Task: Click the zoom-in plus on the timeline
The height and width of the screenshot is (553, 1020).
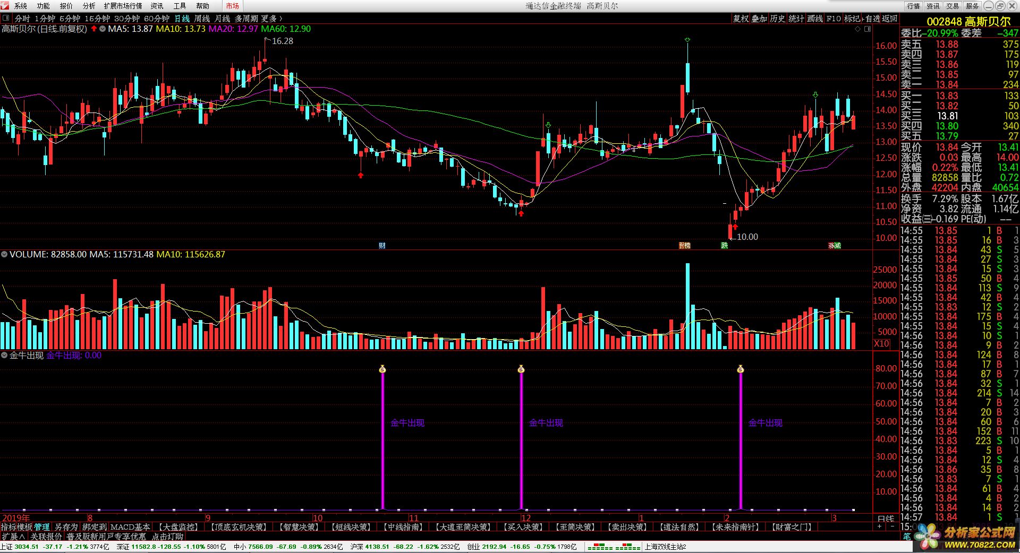Action: 880,526
